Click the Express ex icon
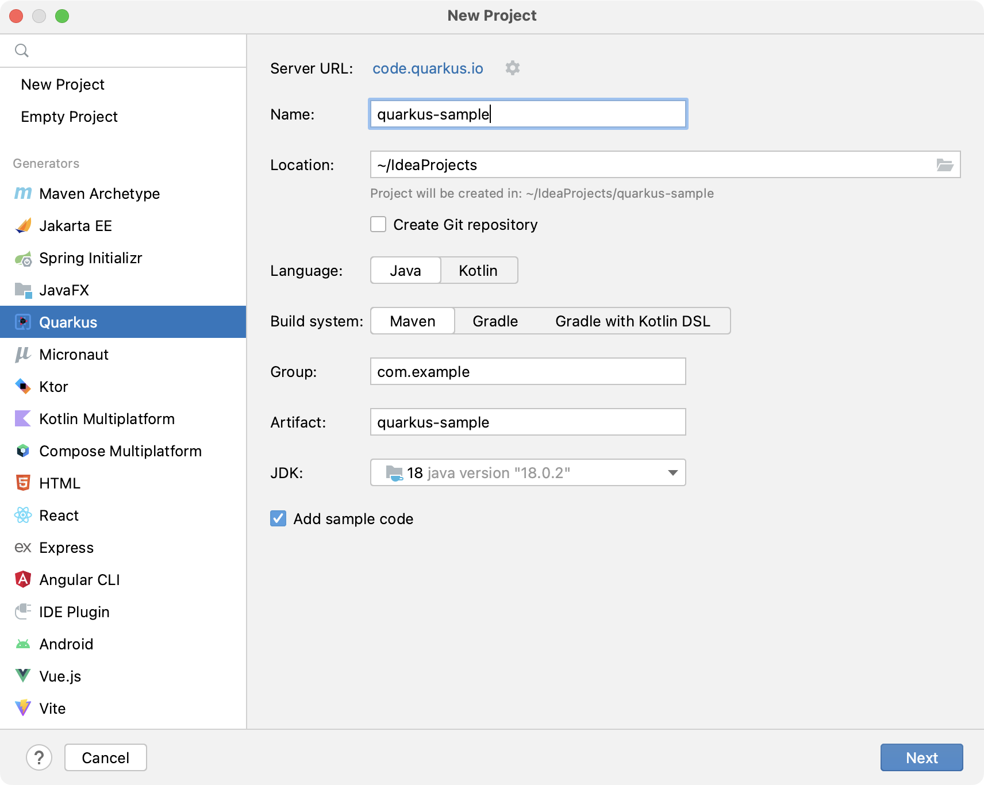984x785 pixels. (23, 548)
